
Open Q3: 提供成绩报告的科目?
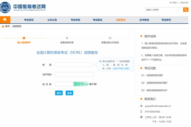click(x=154, y=90)
